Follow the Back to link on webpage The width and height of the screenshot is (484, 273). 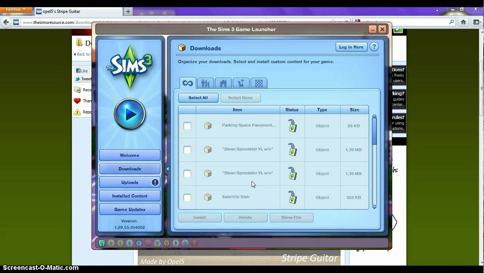[83, 54]
